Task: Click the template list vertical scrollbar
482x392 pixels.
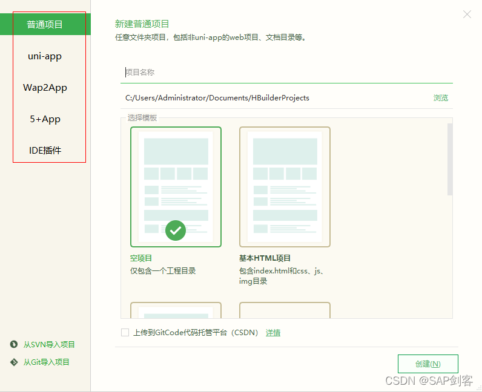Action: click(x=450, y=159)
